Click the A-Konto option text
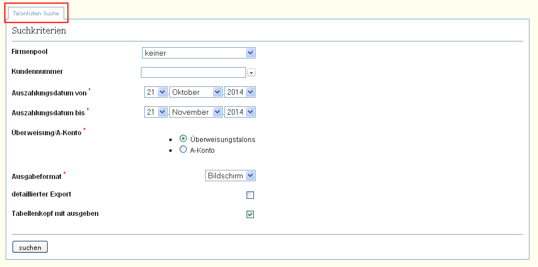 (202, 151)
